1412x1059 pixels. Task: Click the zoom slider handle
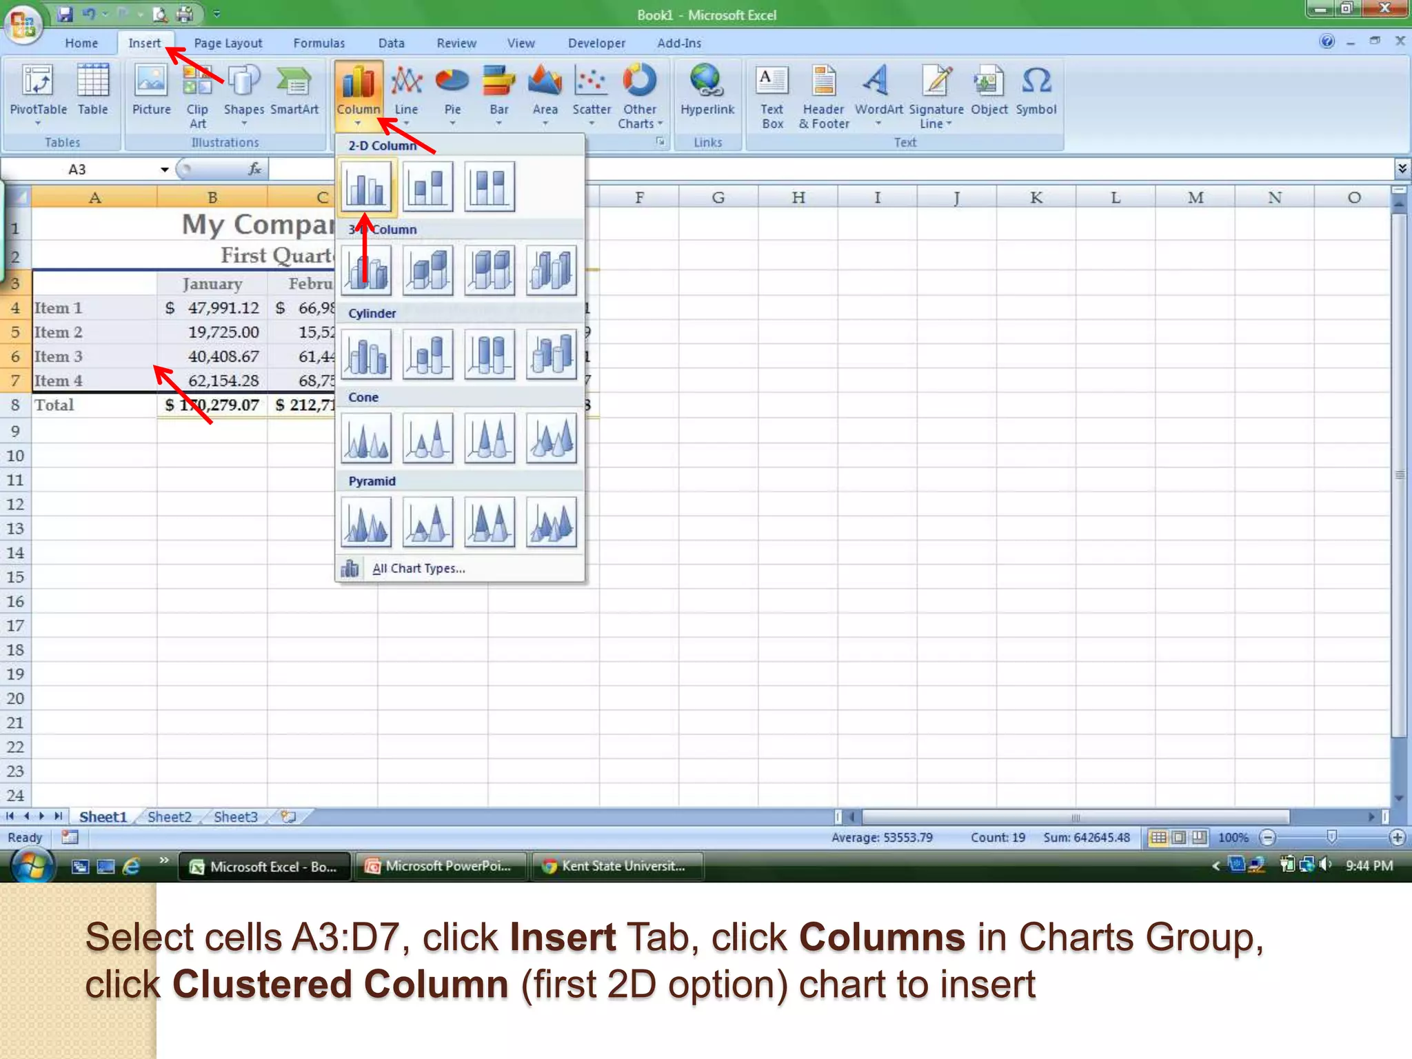(1332, 837)
